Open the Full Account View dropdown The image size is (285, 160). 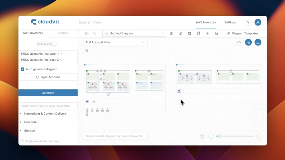coord(115,42)
